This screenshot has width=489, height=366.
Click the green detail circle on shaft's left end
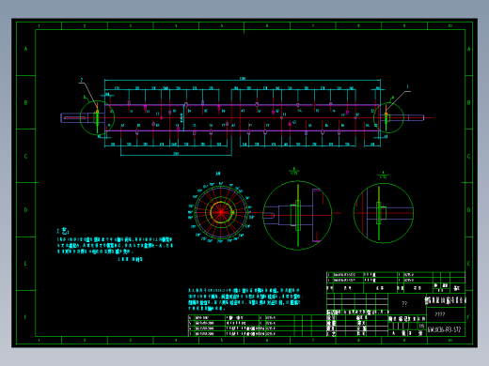pos(97,118)
